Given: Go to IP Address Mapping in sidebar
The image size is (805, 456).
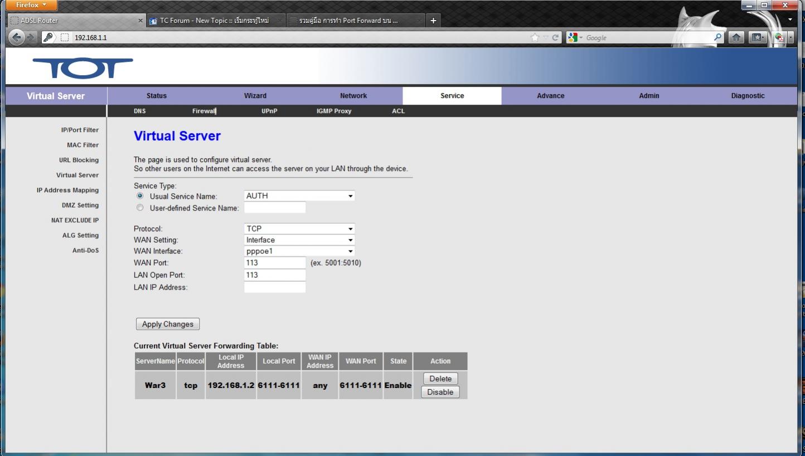Looking at the screenshot, I should click(67, 190).
